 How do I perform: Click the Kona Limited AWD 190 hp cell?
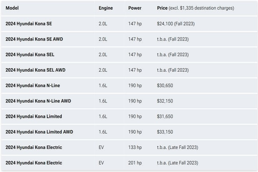(x=135, y=132)
